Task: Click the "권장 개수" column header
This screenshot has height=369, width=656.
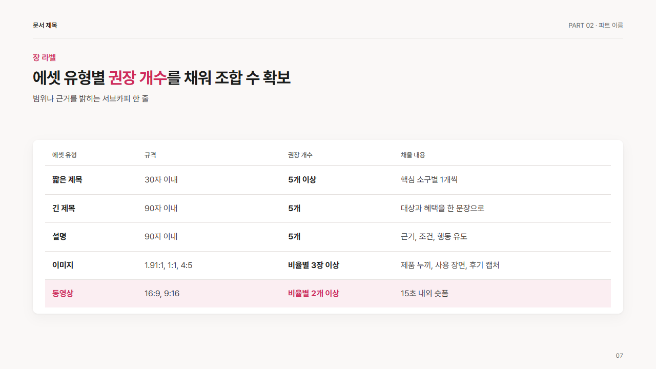Action: point(300,155)
